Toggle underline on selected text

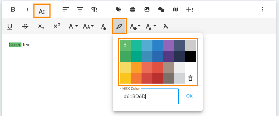coord(10,26)
